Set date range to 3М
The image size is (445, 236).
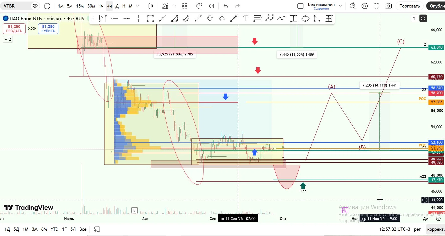35,229
